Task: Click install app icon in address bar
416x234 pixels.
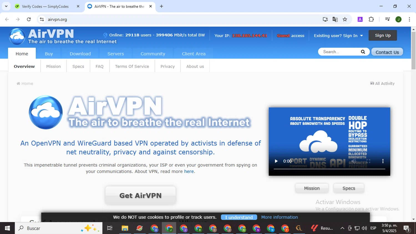Action: coord(325,19)
